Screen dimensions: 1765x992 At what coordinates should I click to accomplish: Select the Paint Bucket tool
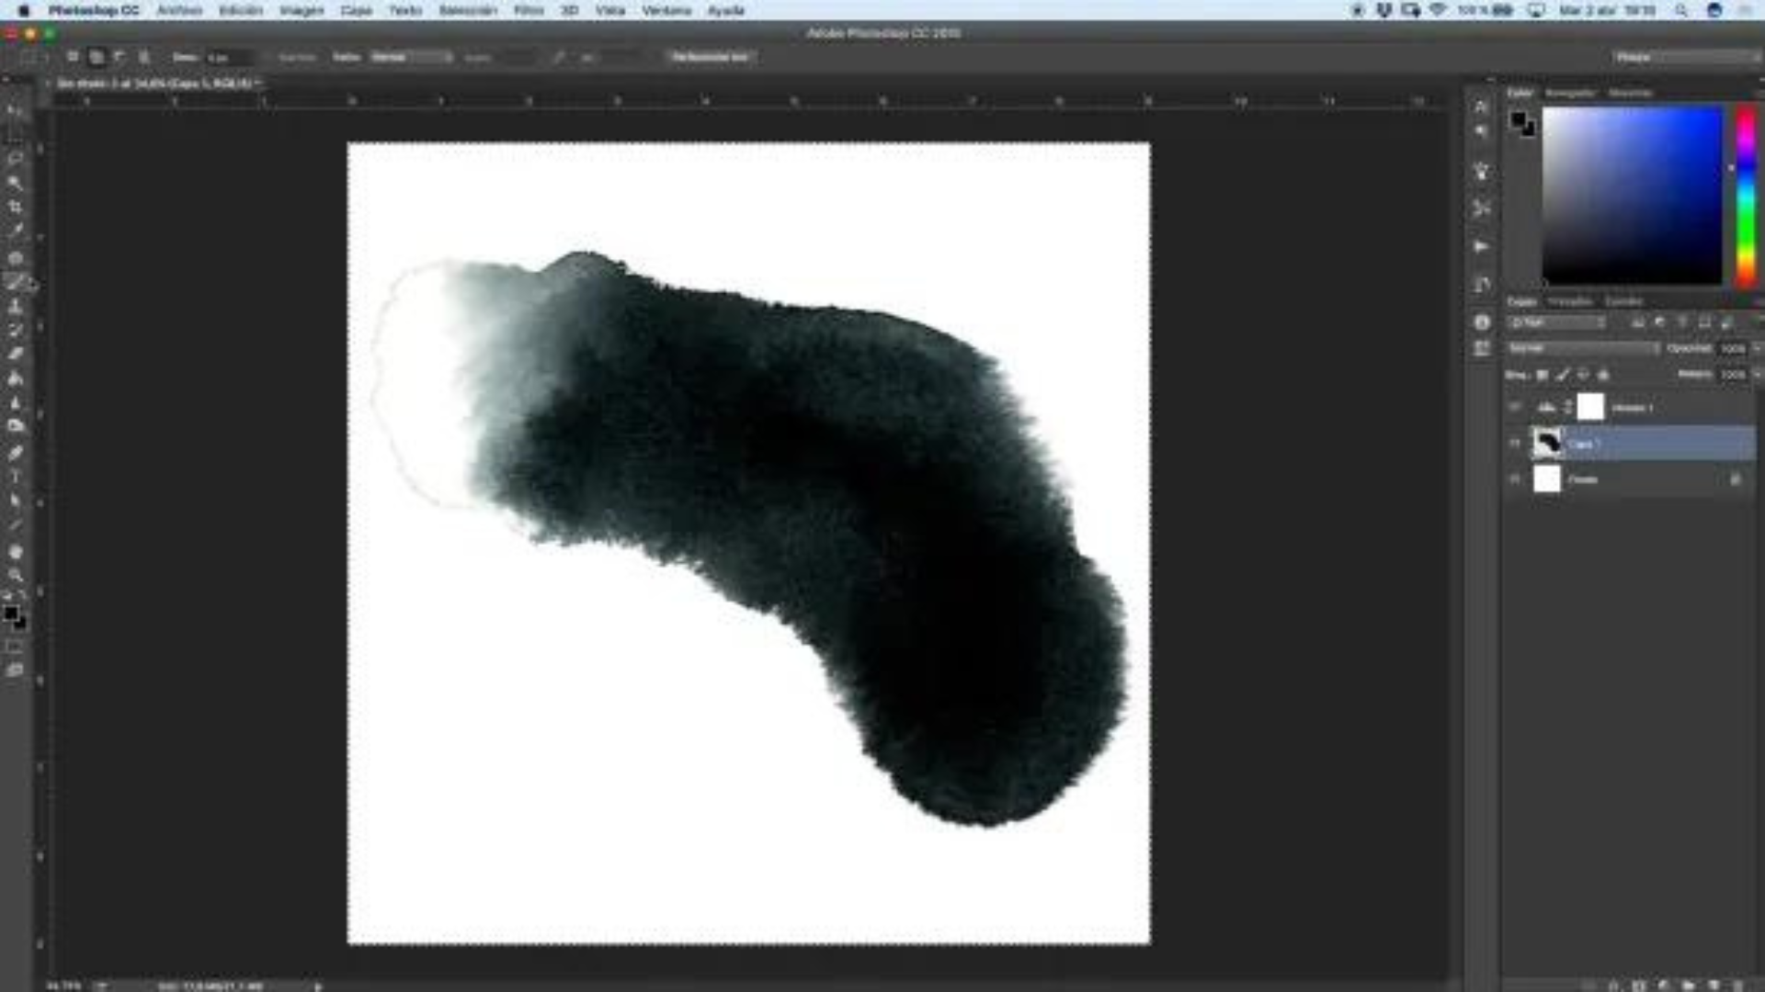[15, 378]
